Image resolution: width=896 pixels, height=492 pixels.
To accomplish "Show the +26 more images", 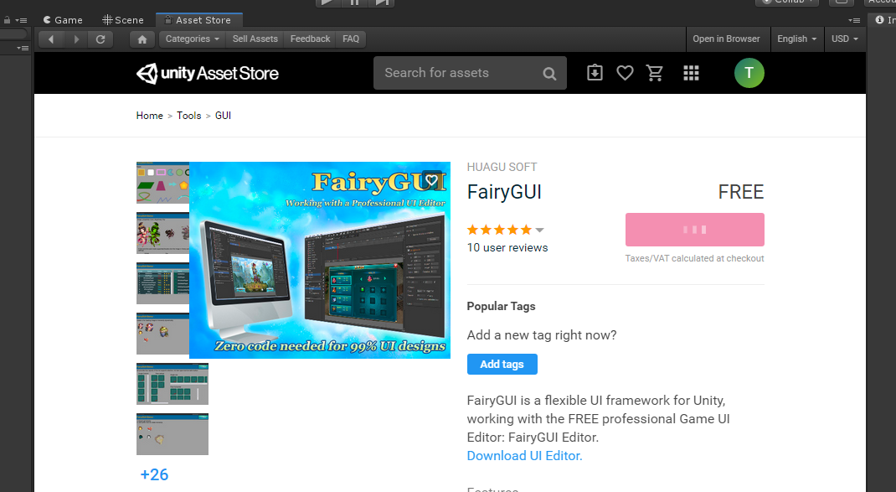I will tap(154, 475).
